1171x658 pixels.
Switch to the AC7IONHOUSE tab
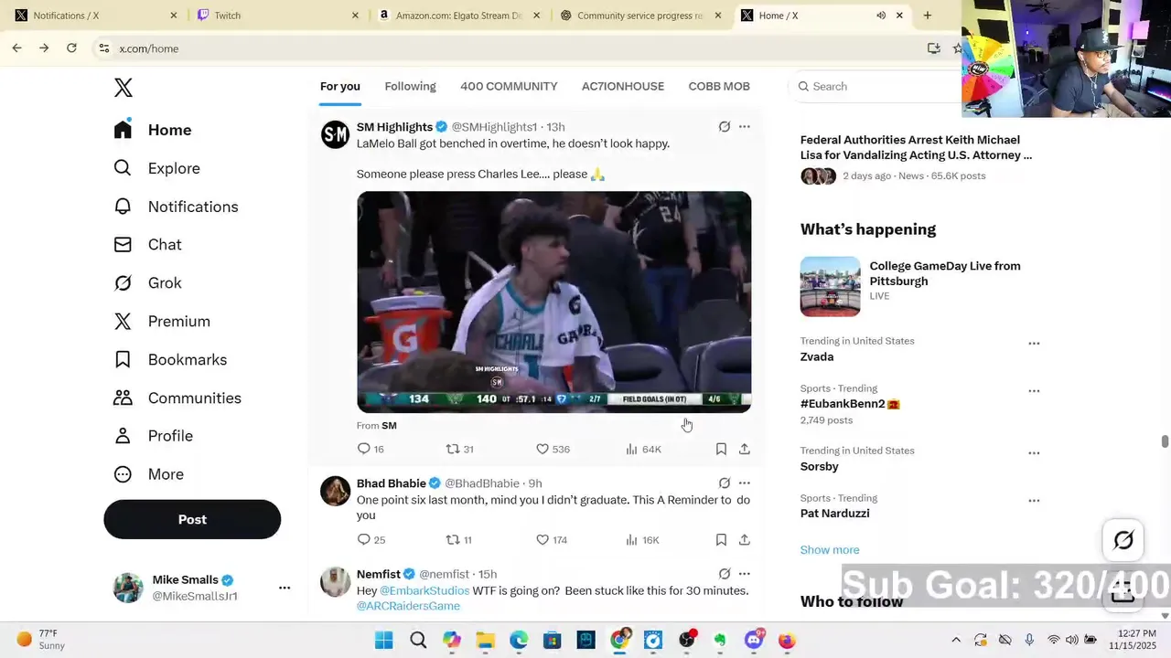pos(623,86)
